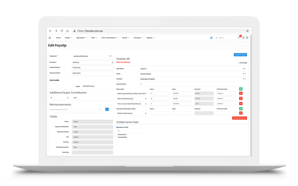Open the Duration Weekly dropdown

(x=93, y=62)
